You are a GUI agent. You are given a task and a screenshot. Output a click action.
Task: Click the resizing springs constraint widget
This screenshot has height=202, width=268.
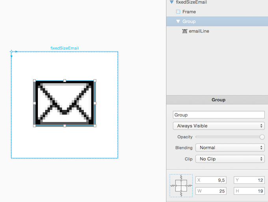pyautogui.click(x=181, y=185)
